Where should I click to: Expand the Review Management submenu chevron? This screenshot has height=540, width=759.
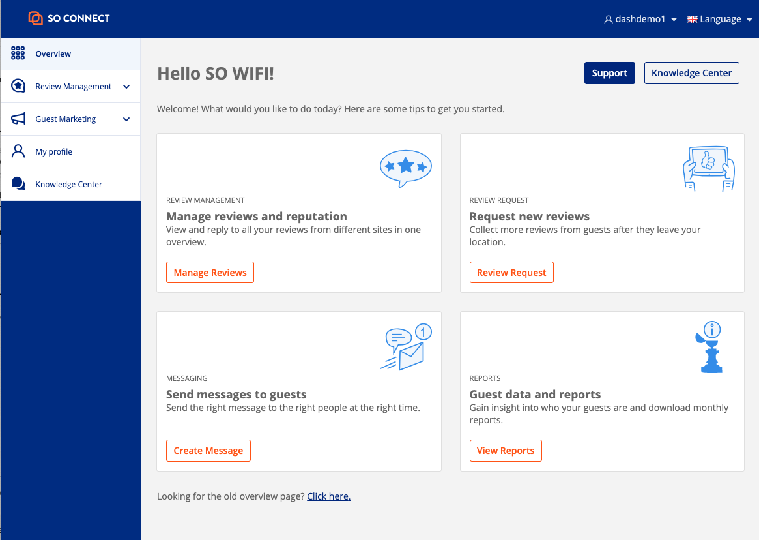[x=126, y=87]
